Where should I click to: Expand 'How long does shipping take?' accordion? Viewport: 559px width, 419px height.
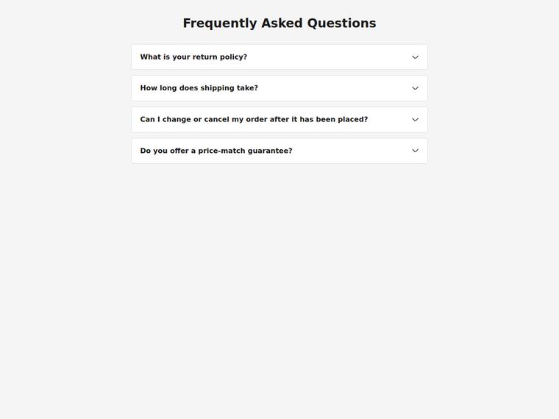tap(279, 88)
